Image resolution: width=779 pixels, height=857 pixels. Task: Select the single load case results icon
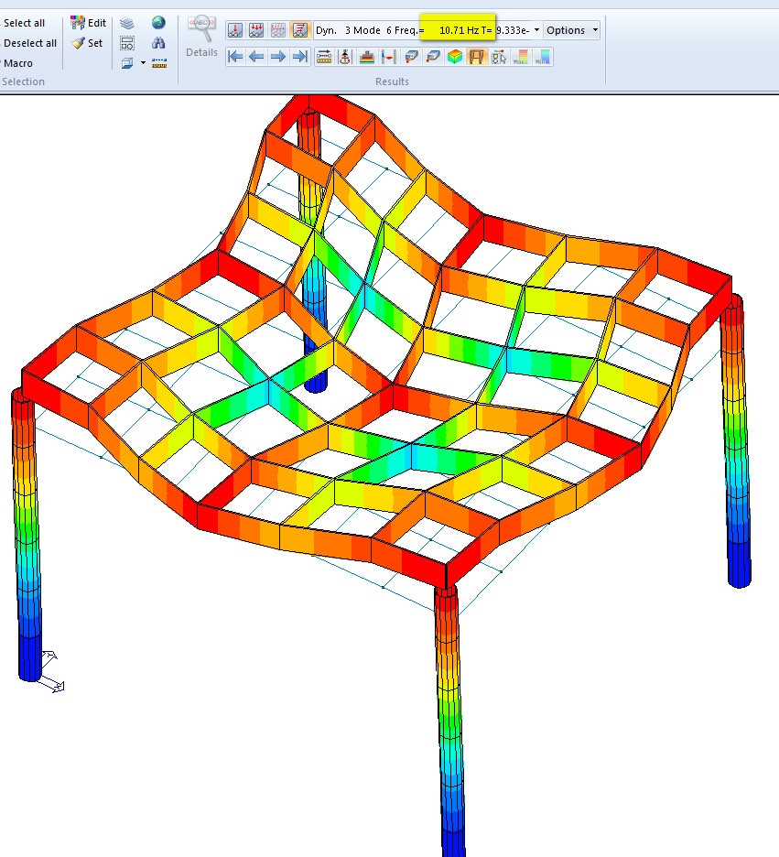(x=235, y=30)
